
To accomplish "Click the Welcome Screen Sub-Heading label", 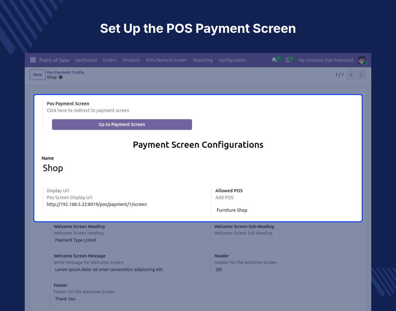I will pos(244,227).
